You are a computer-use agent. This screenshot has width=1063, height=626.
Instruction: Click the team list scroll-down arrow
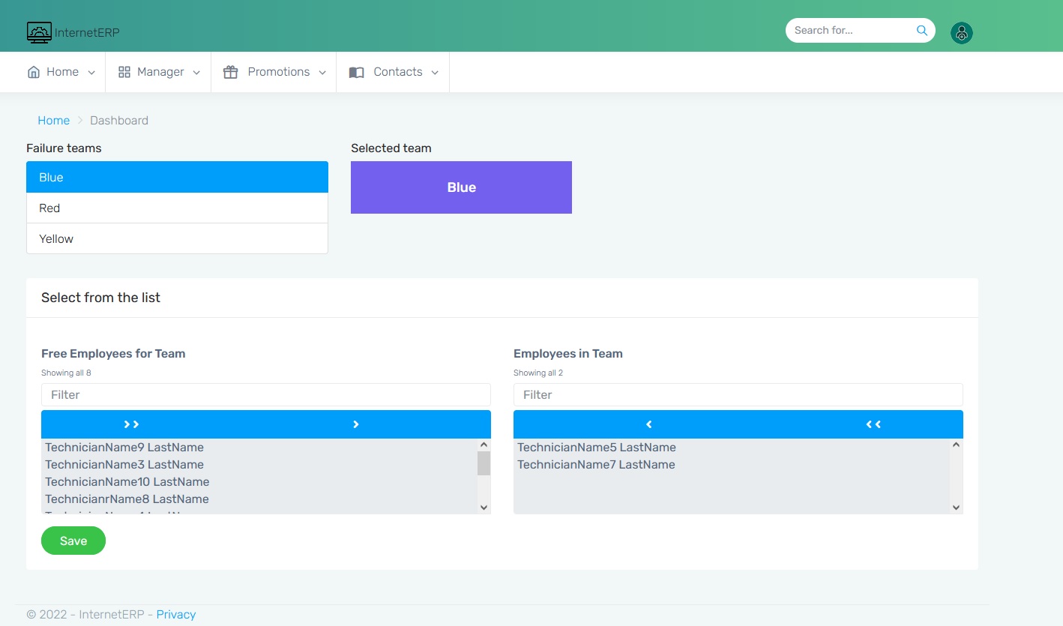point(956,508)
